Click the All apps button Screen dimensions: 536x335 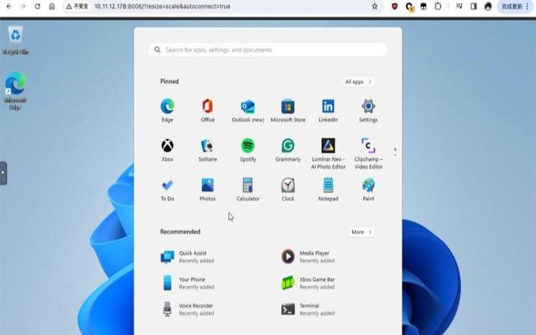tap(358, 82)
